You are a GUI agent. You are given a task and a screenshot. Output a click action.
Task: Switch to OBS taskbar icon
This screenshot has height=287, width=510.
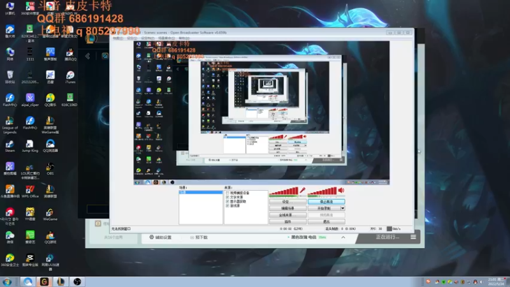[77, 281]
